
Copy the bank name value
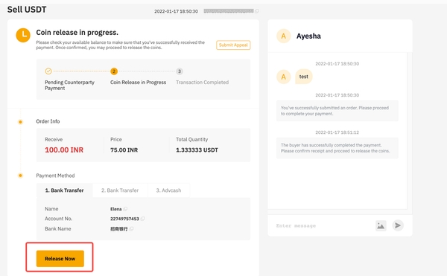point(131,229)
